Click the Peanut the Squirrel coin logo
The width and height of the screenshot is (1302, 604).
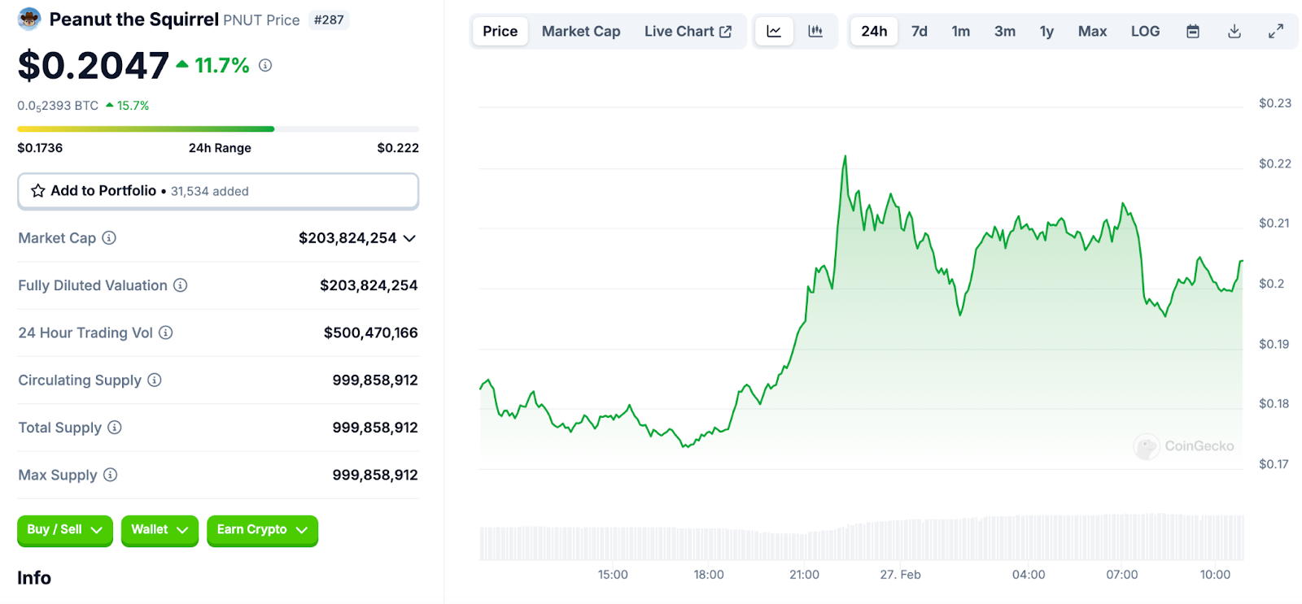(29, 19)
